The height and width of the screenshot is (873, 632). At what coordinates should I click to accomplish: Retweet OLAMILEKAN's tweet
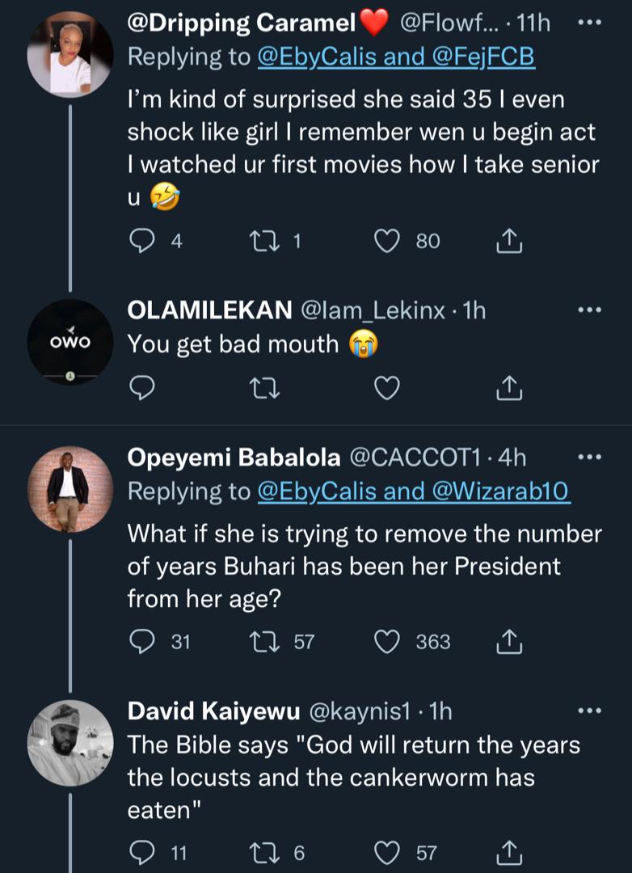tap(263, 390)
